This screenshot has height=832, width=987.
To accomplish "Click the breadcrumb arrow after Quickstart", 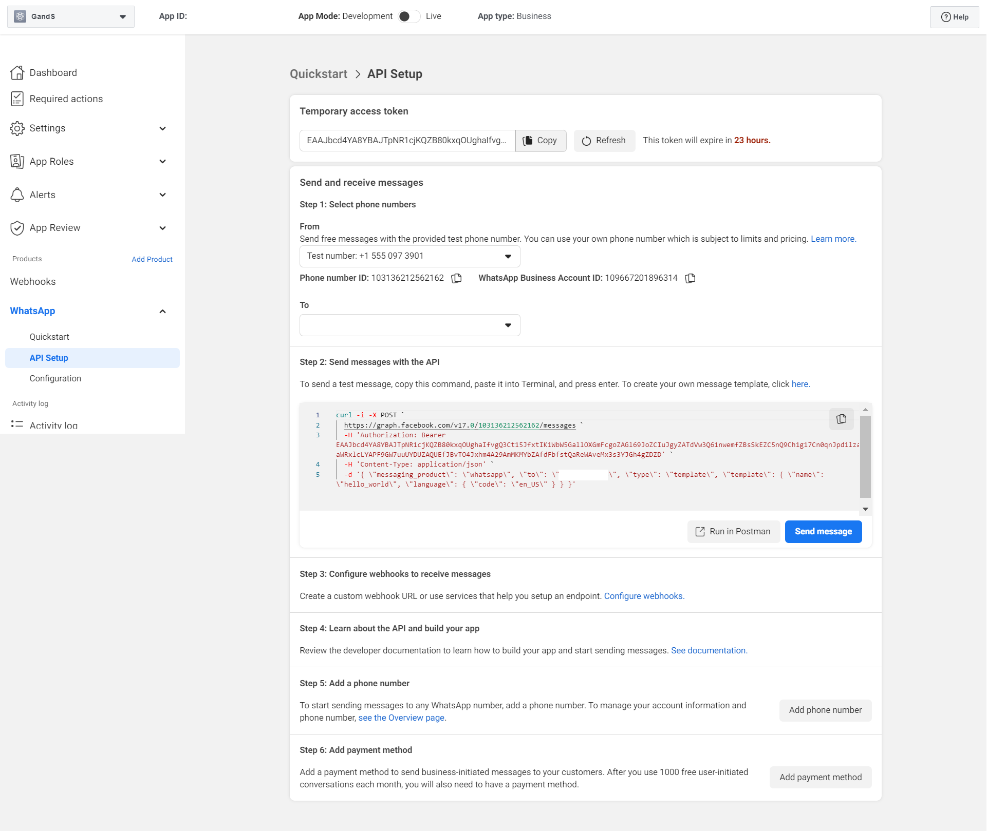I will tap(358, 74).
